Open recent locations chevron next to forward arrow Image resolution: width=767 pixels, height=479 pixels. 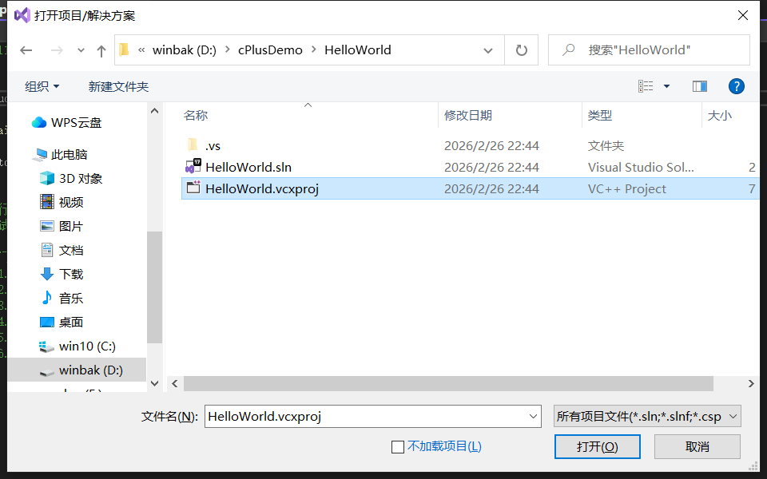coord(81,49)
